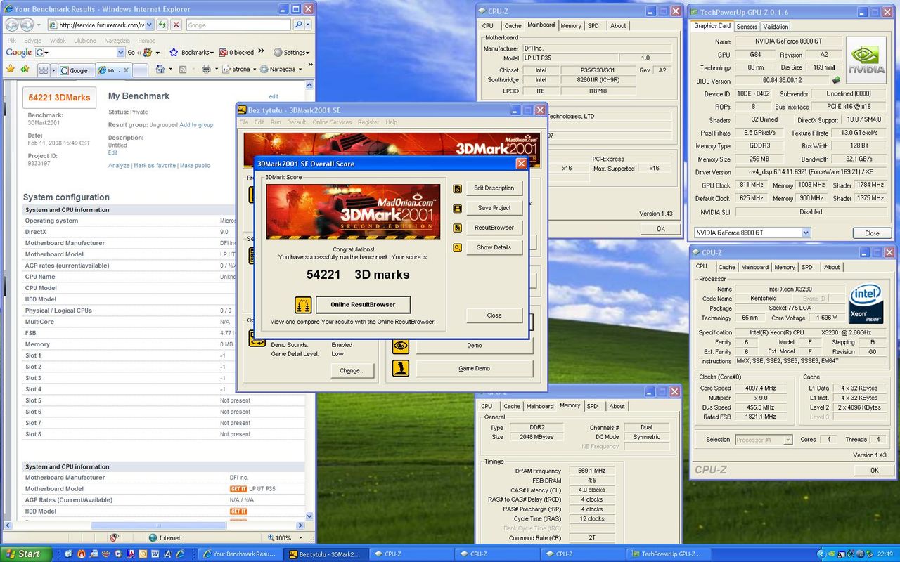Viewport: 900px width, 562px height.
Task: Click GPU-Z BIOS save chip icon
Action: click(836, 81)
